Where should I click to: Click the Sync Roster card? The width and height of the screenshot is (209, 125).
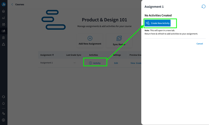(119, 41)
